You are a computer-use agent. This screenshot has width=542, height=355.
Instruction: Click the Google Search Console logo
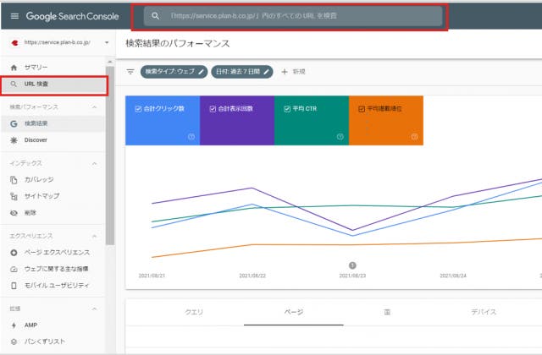73,16
